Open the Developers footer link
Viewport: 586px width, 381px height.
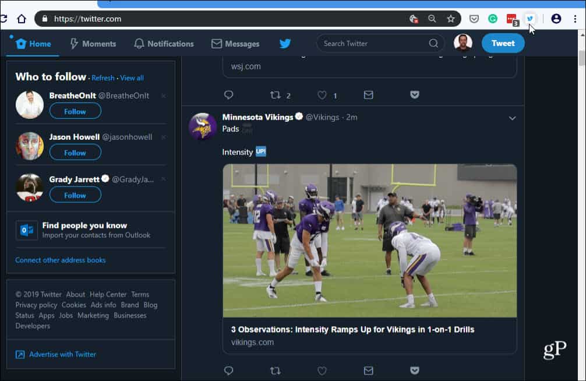click(x=33, y=326)
